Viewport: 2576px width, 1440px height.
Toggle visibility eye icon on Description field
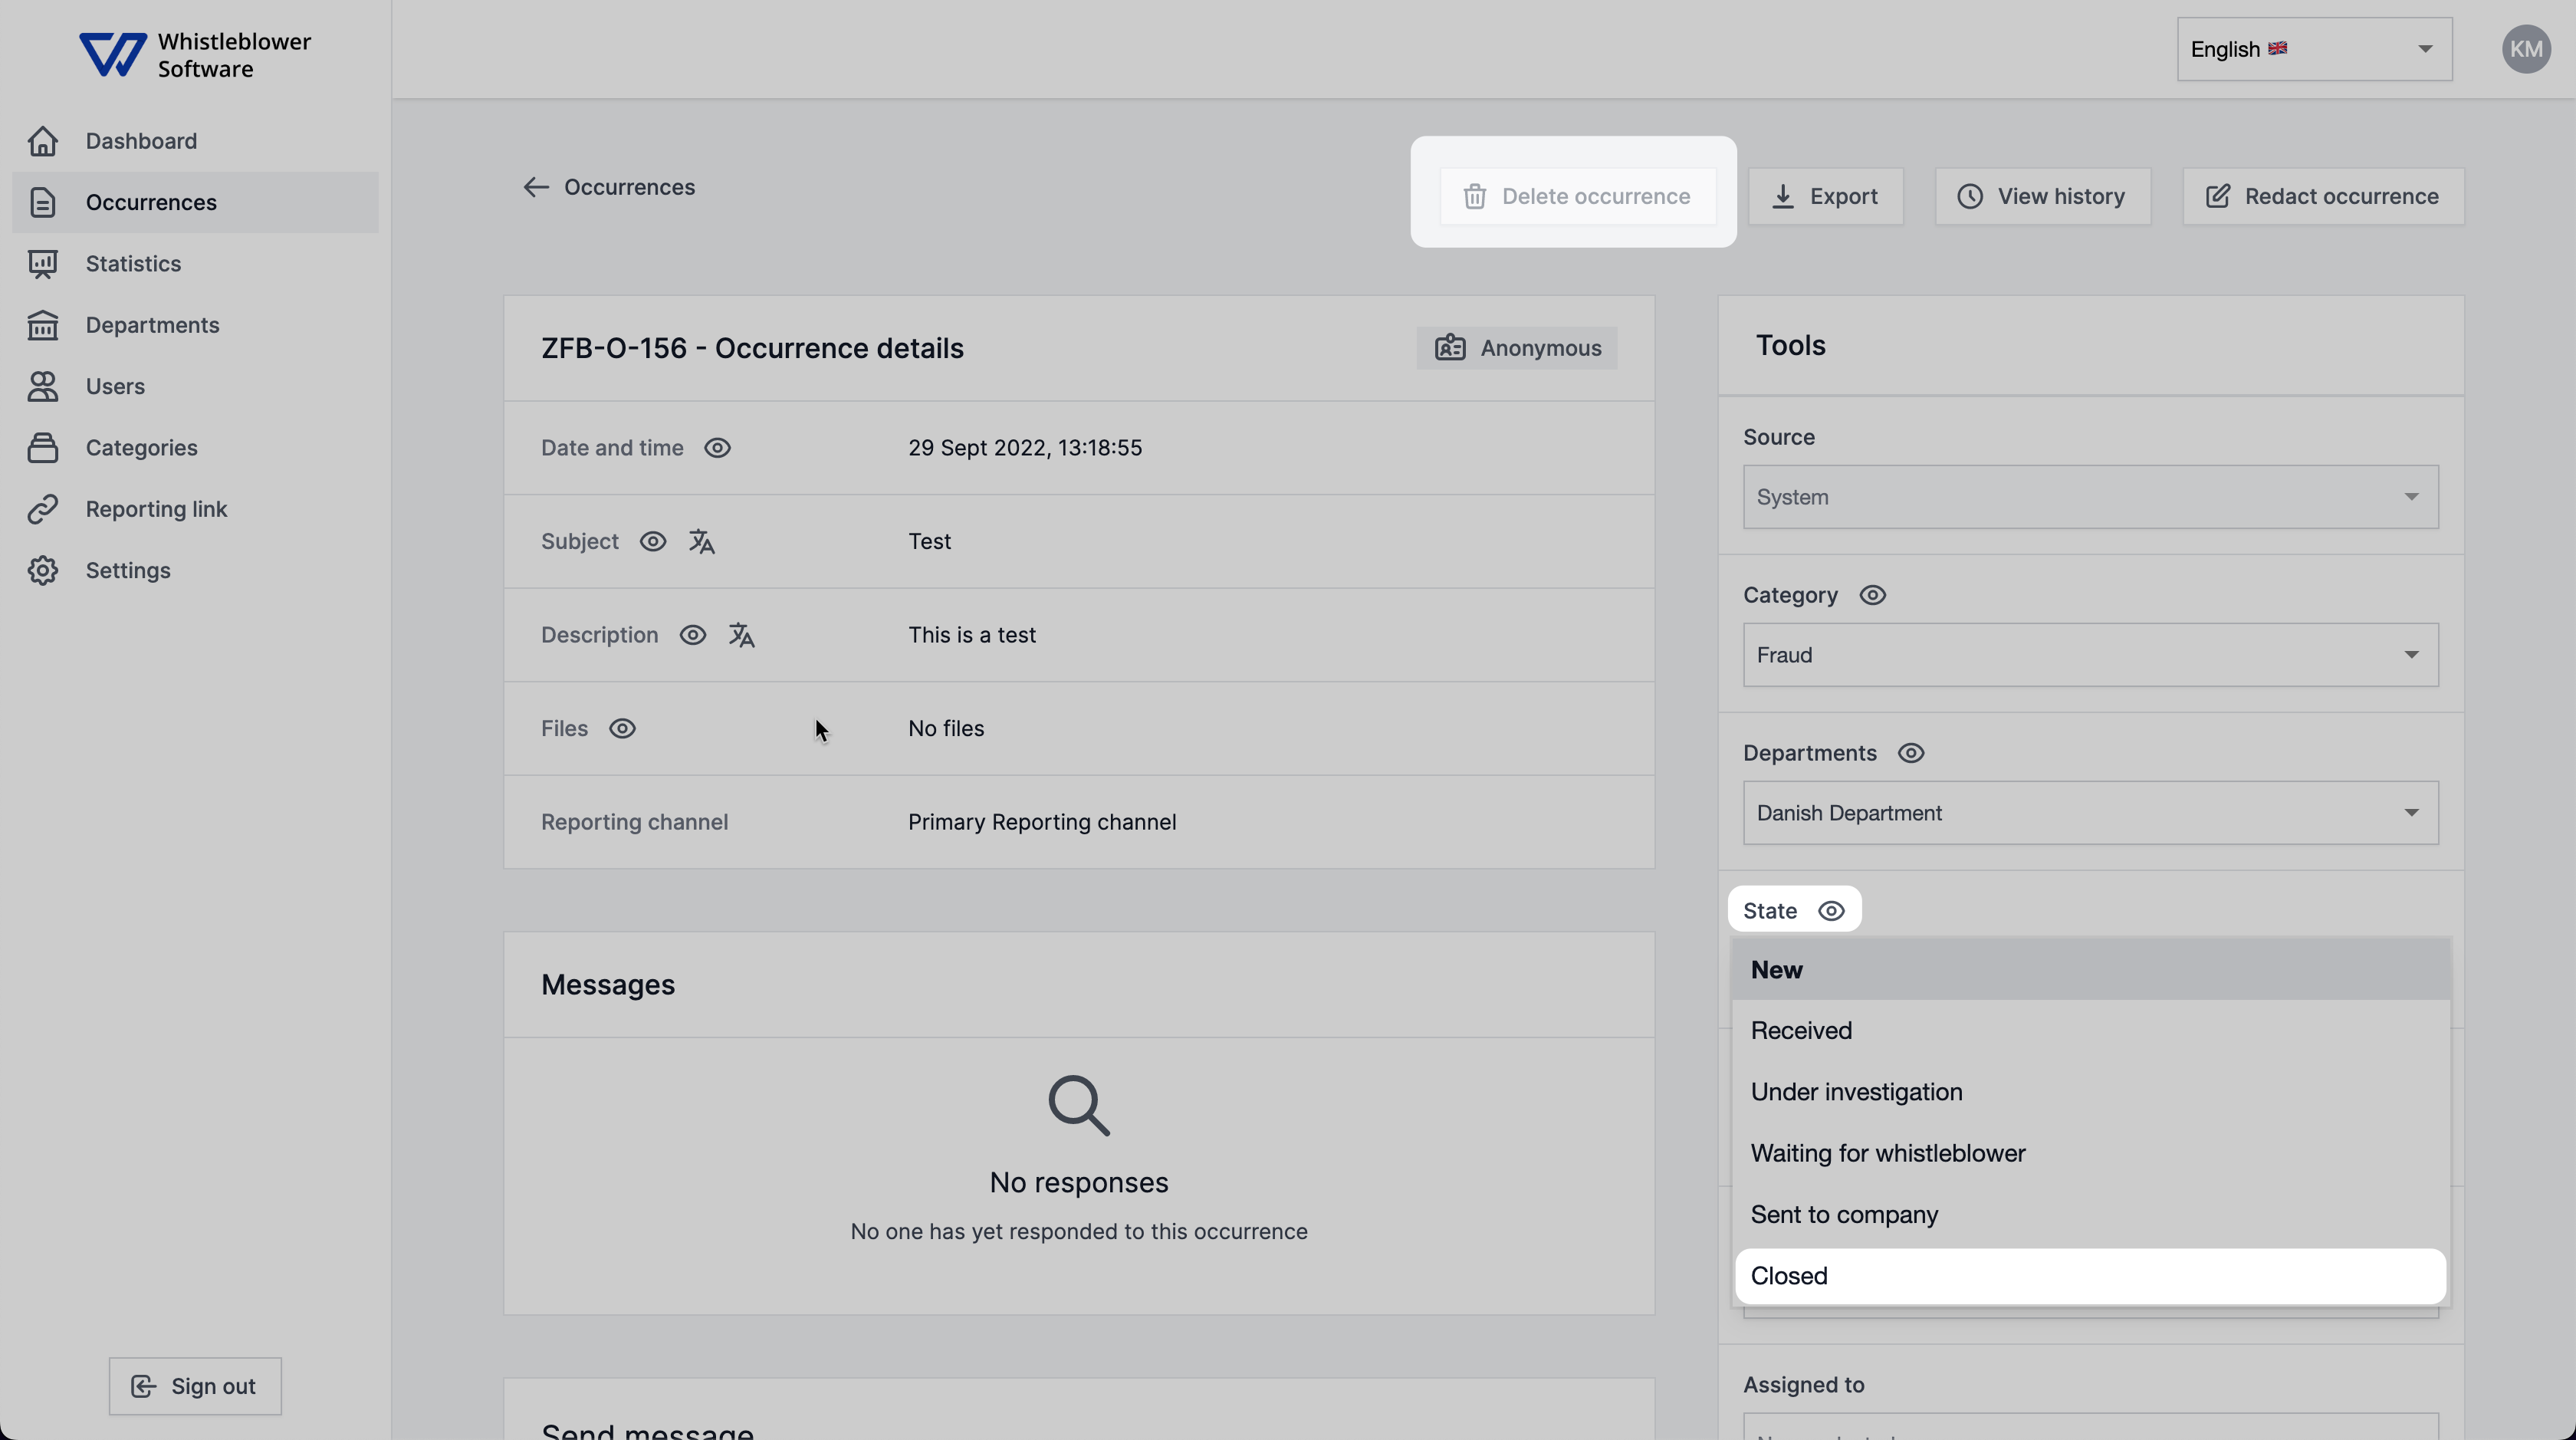click(692, 635)
